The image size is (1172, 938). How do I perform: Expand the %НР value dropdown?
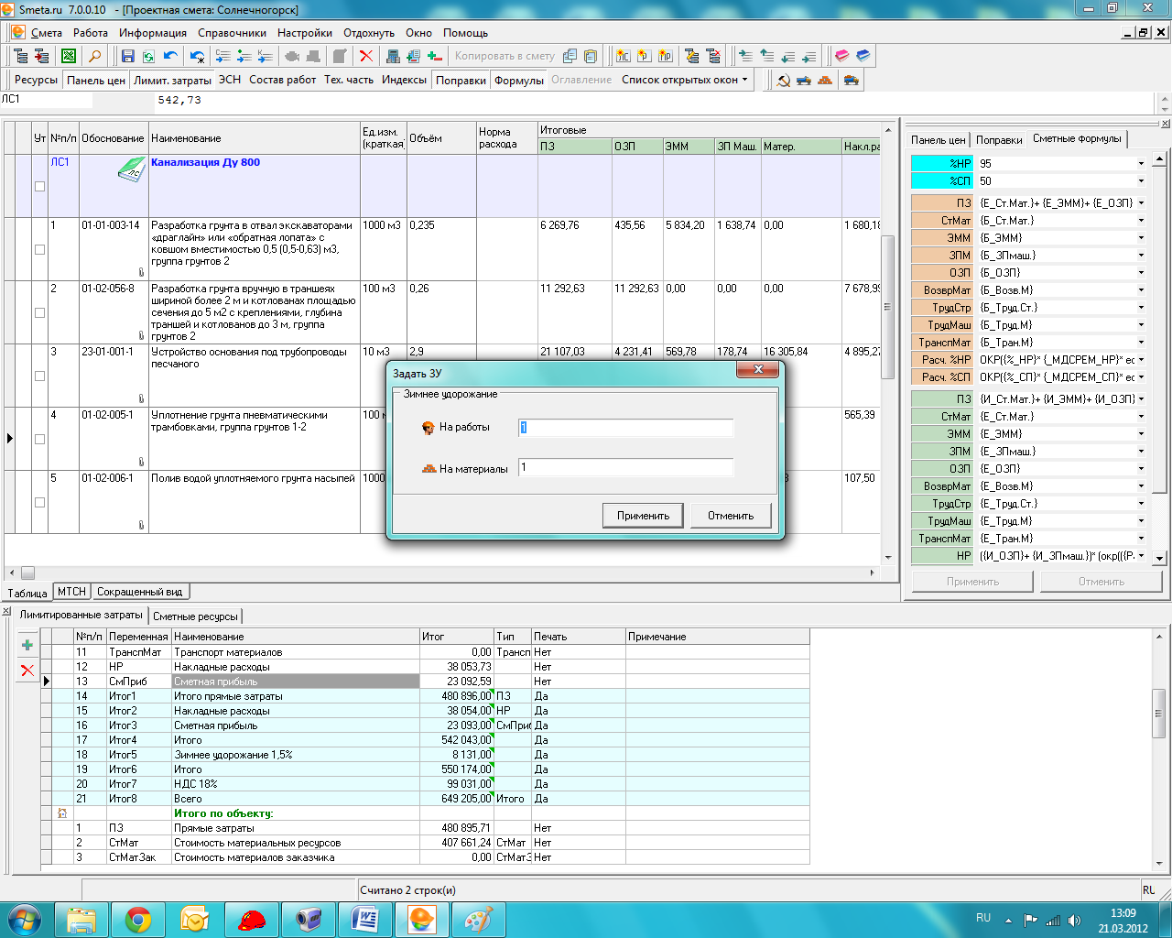point(1141,164)
